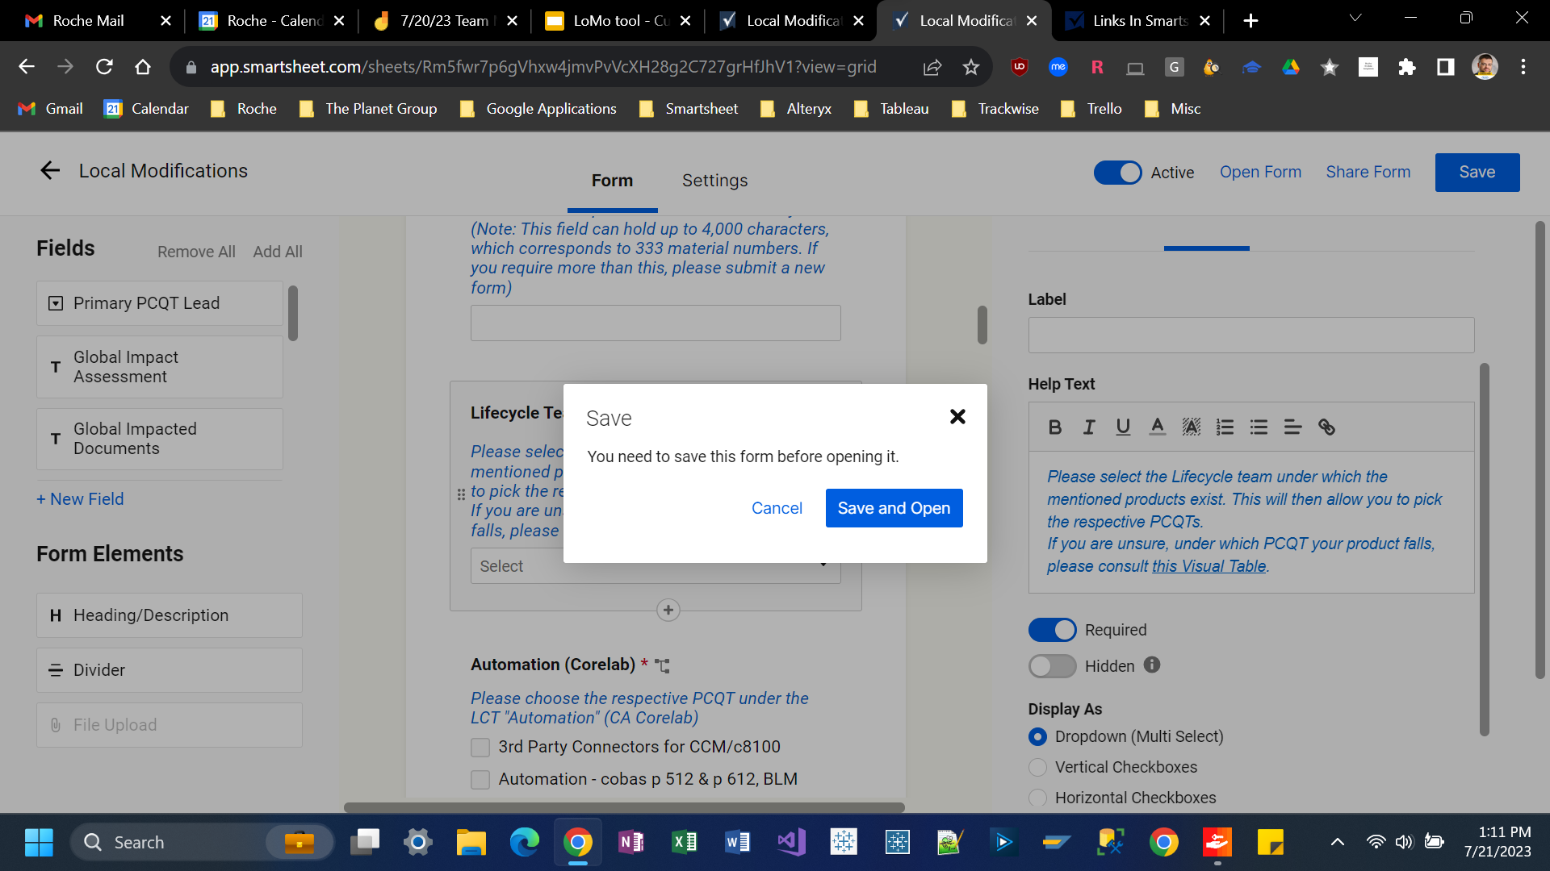Select Vertical Checkboxes display option
Viewport: 1550px width, 871px height.
1038,767
